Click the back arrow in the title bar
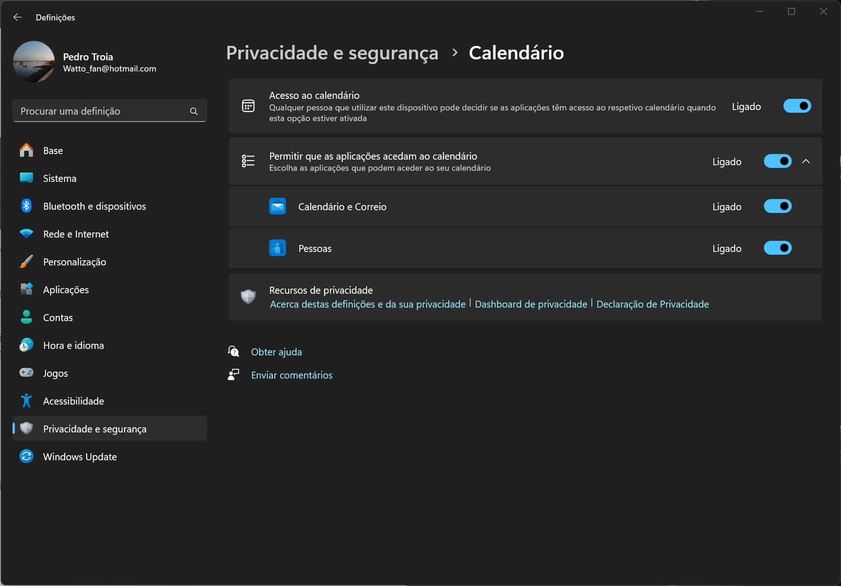Screen dimensions: 841x586 point(18,17)
